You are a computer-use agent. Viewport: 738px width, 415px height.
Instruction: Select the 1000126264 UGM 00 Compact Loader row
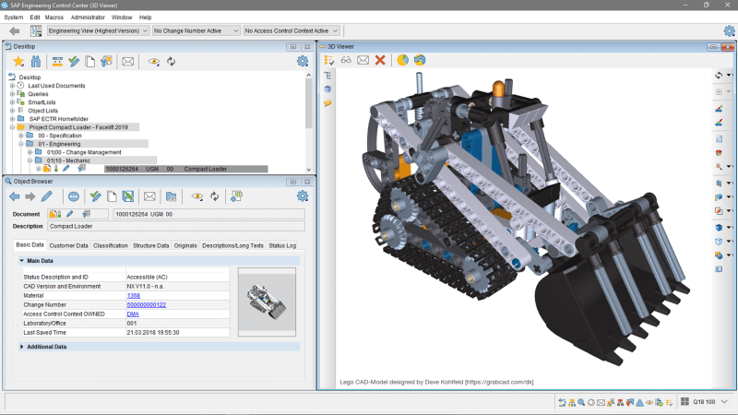click(x=186, y=169)
